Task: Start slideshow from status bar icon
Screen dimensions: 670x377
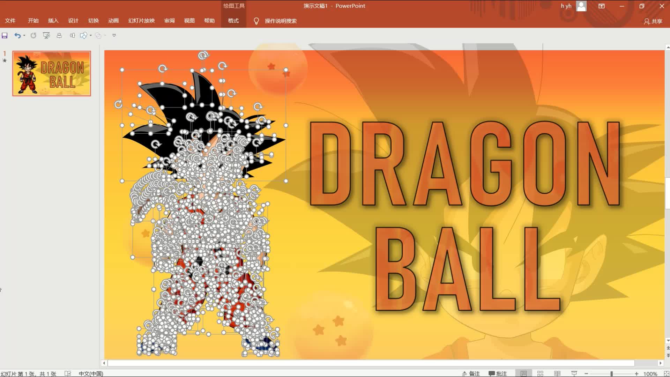Action: (574, 374)
